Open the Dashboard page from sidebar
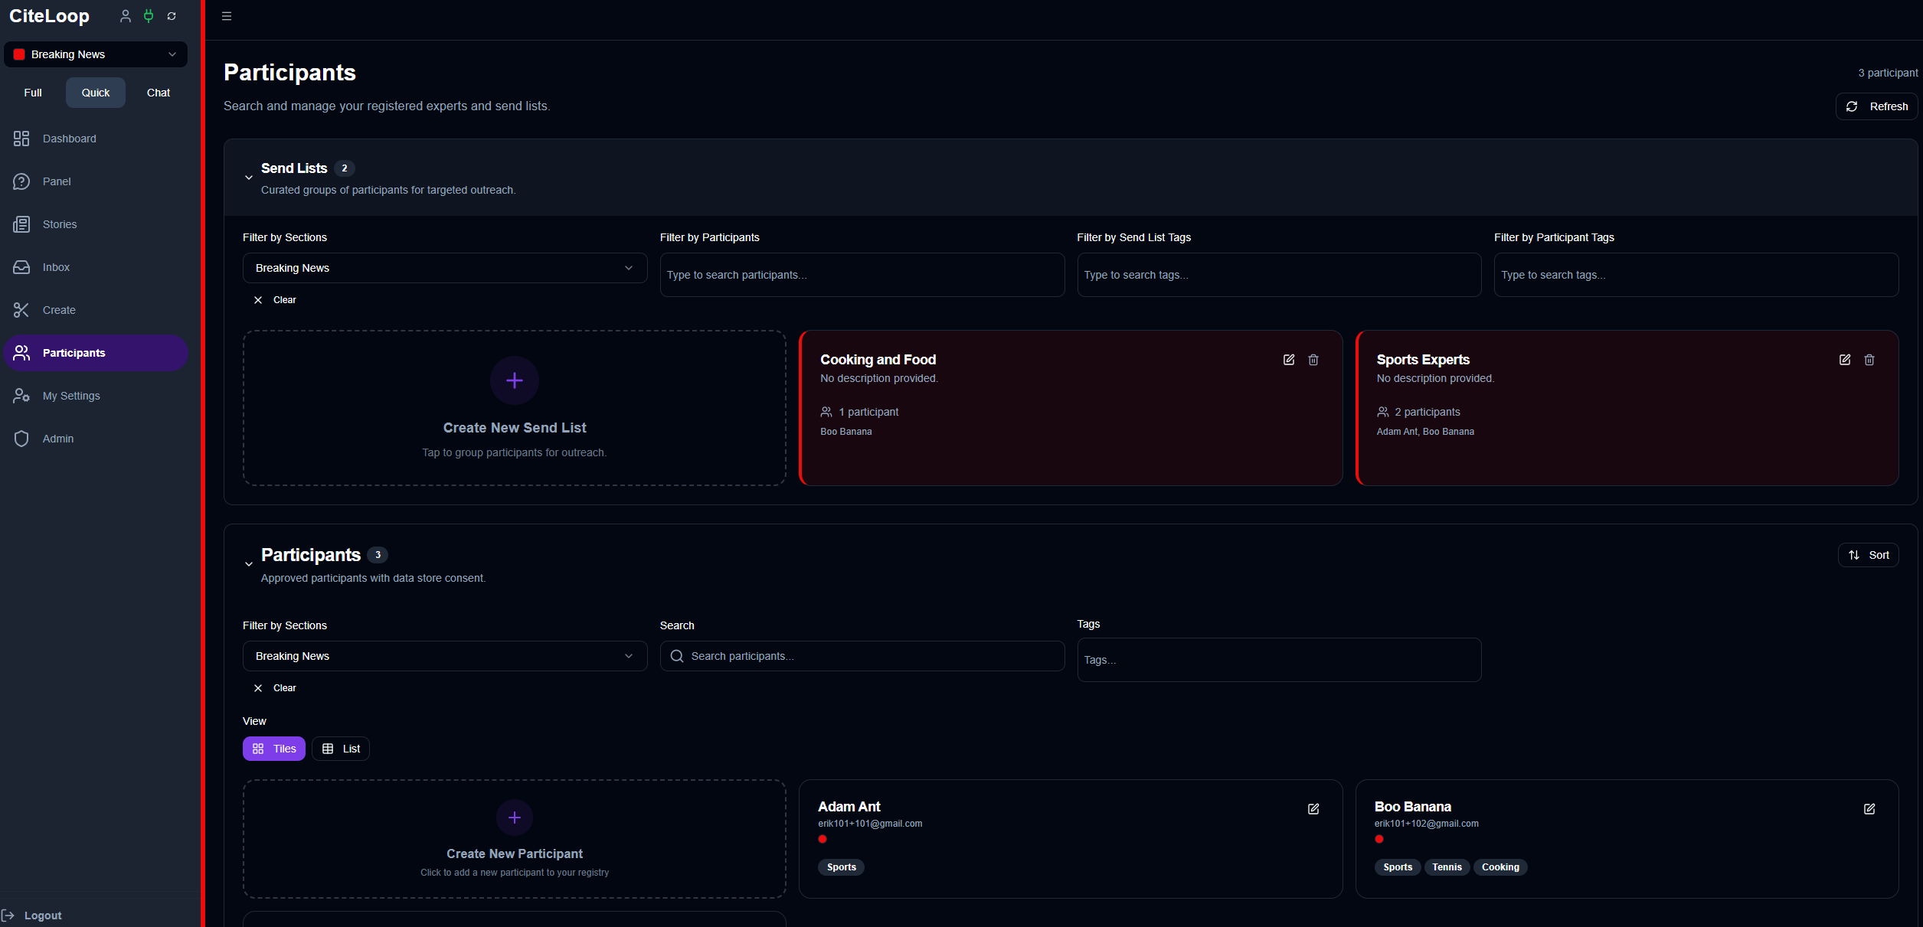Viewport: 1923px width, 927px height. [x=96, y=139]
